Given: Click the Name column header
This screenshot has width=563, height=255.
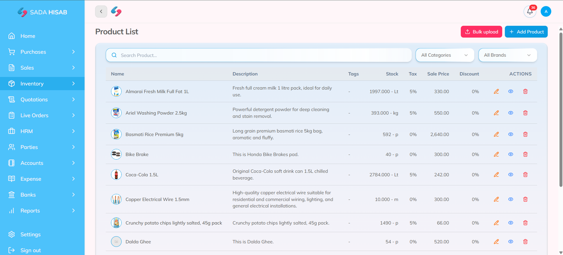Looking at the screenshot, I should pos(118,74).
